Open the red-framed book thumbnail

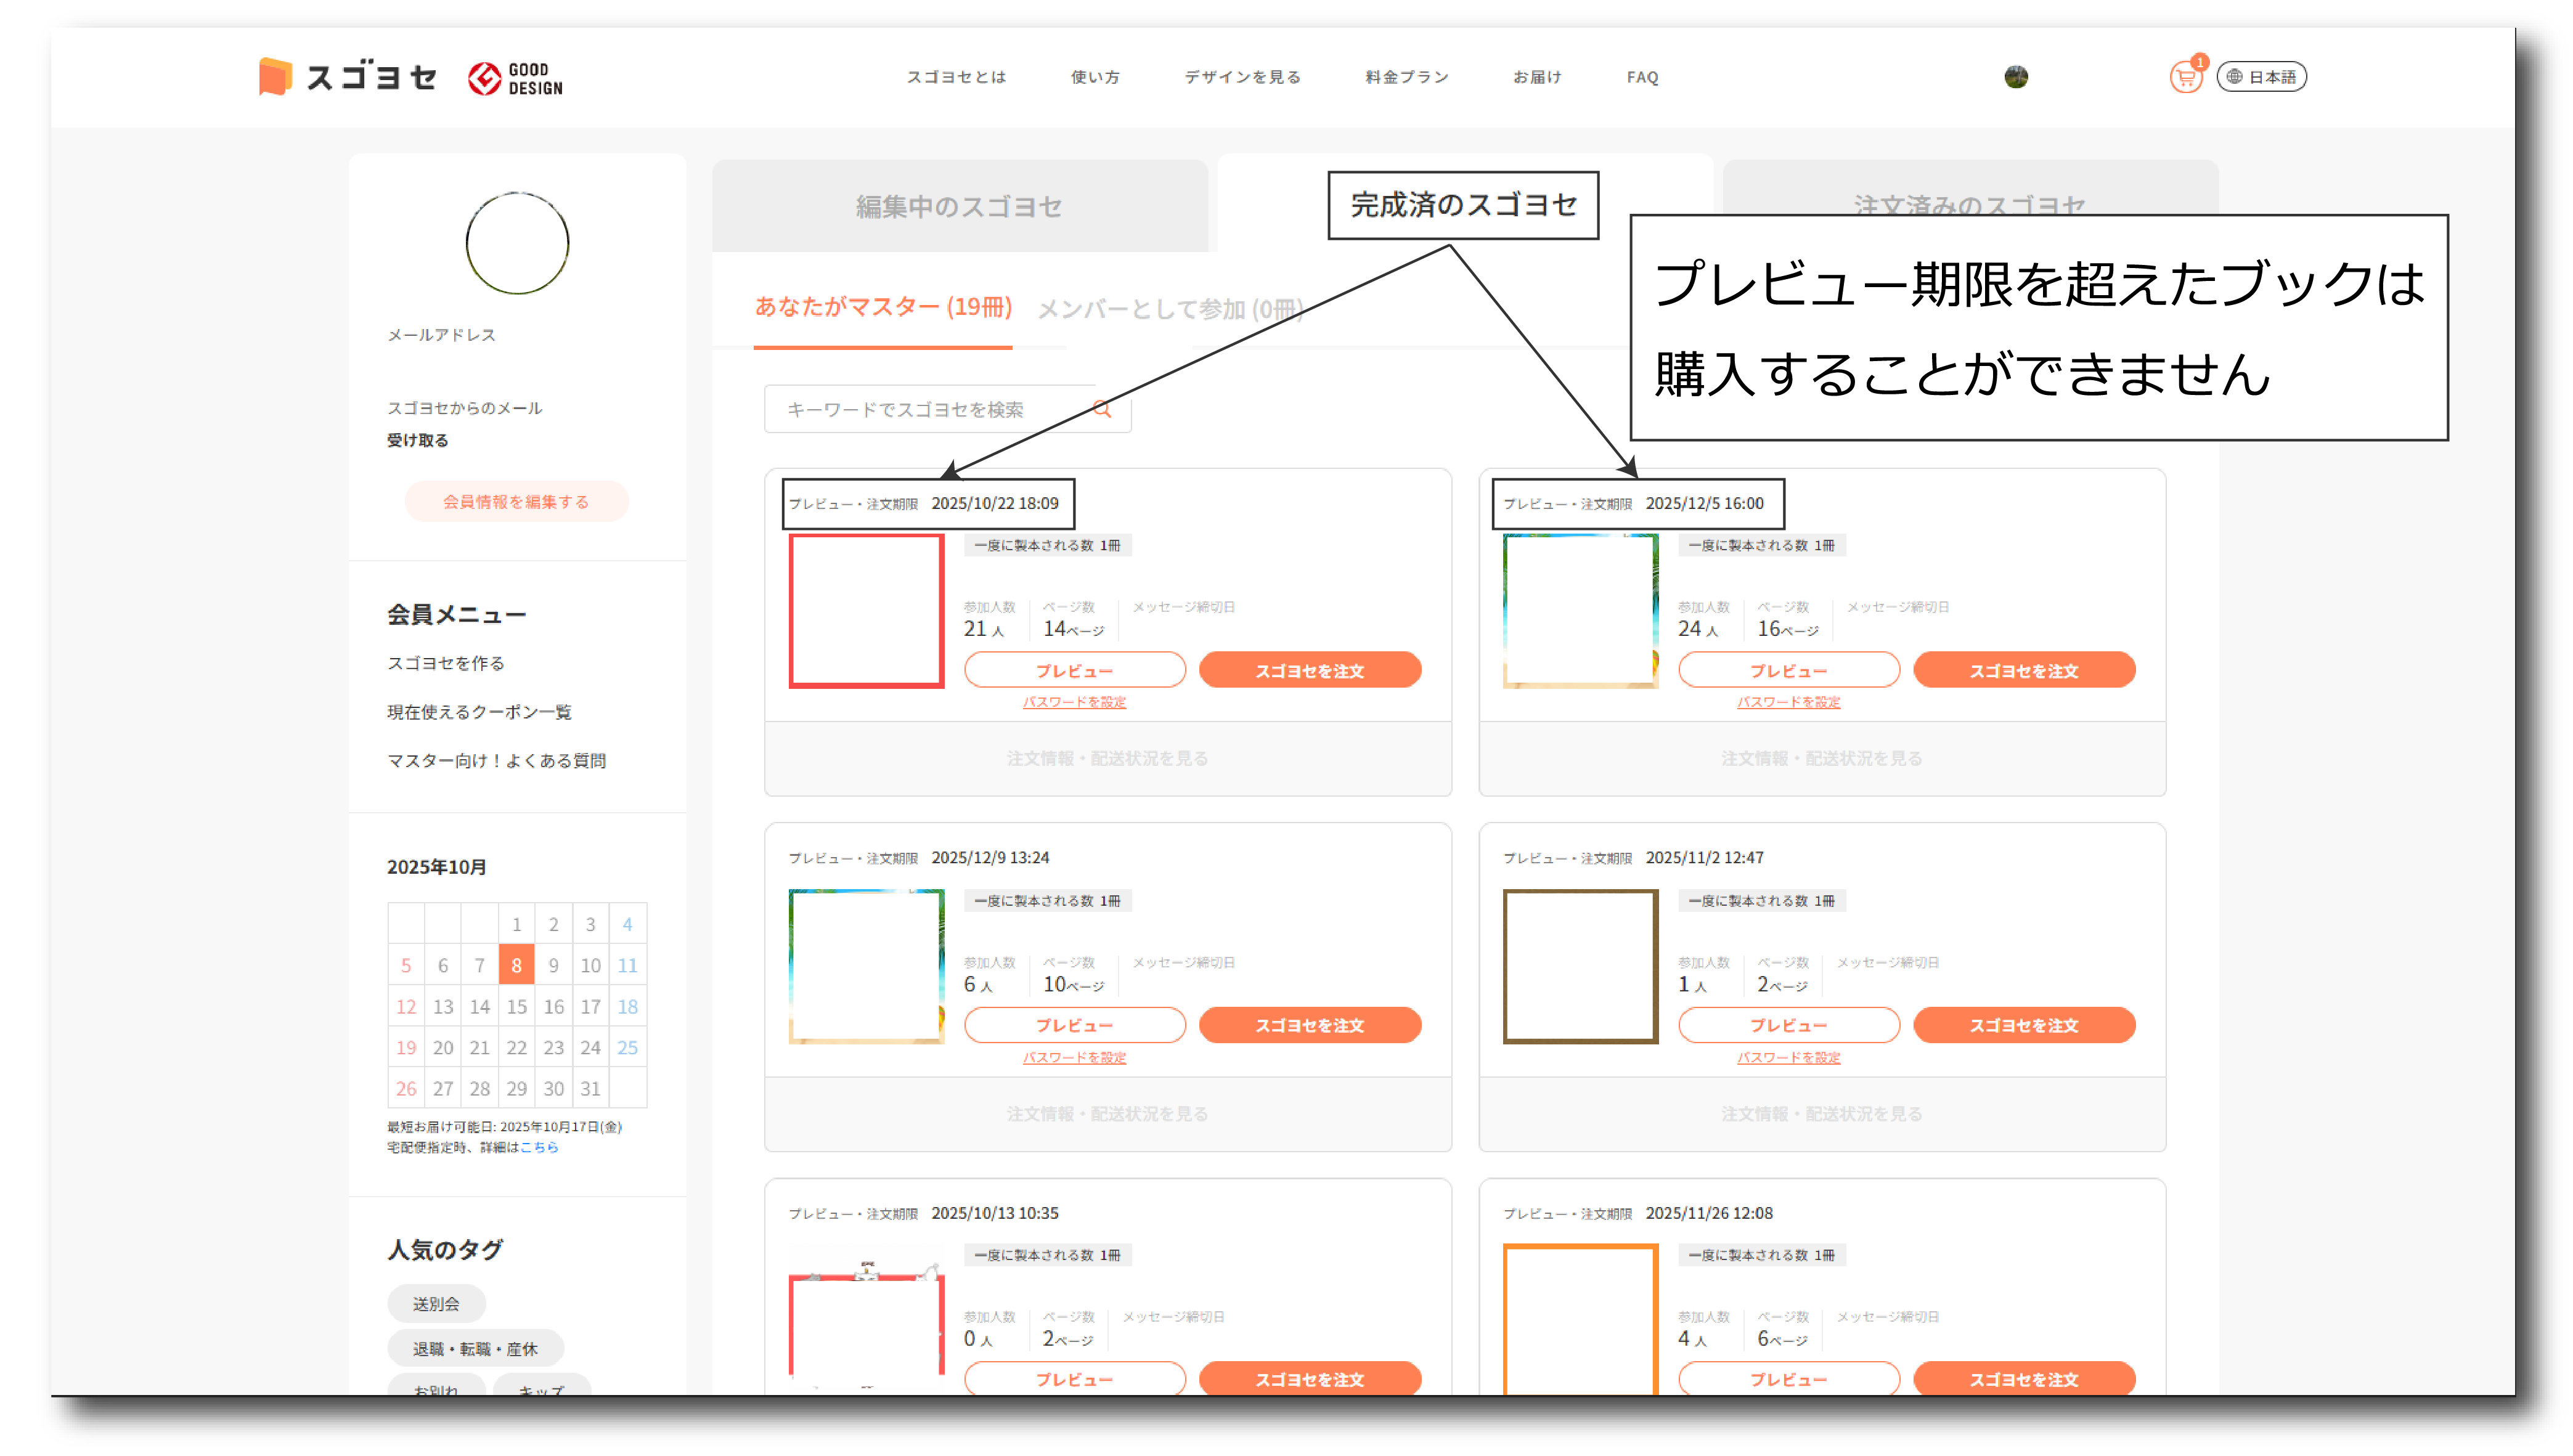click(x=866, y=611)
